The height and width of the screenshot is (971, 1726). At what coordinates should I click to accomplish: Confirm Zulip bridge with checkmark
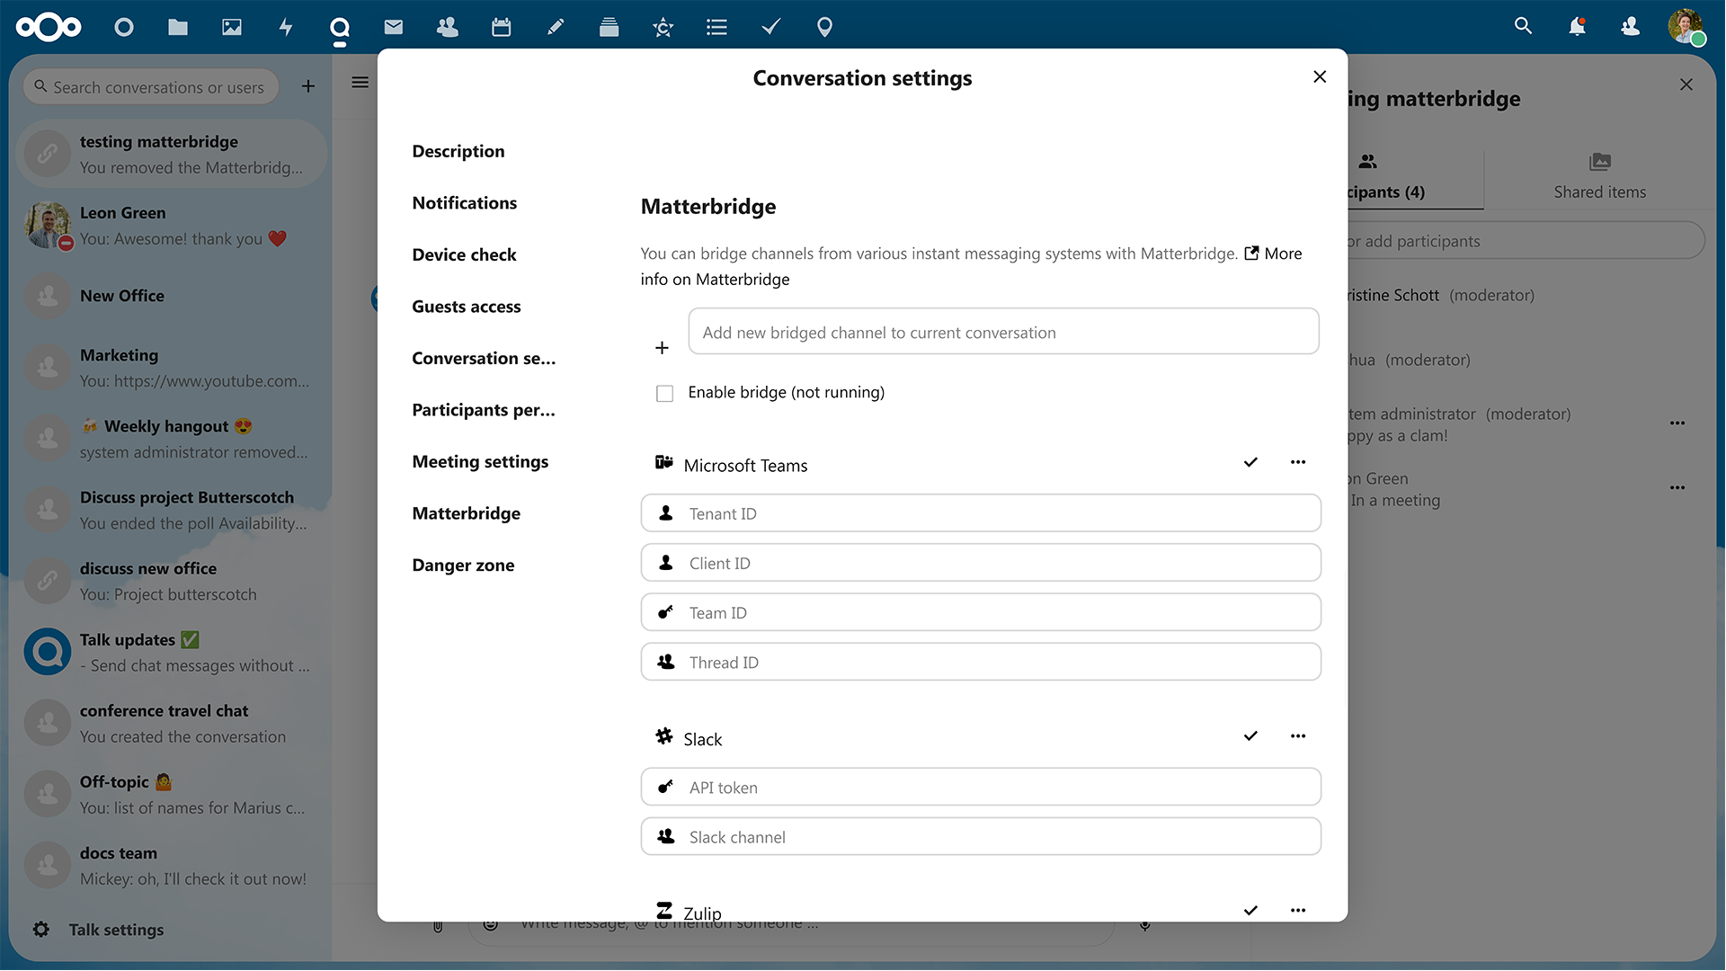click(1250, 910)
